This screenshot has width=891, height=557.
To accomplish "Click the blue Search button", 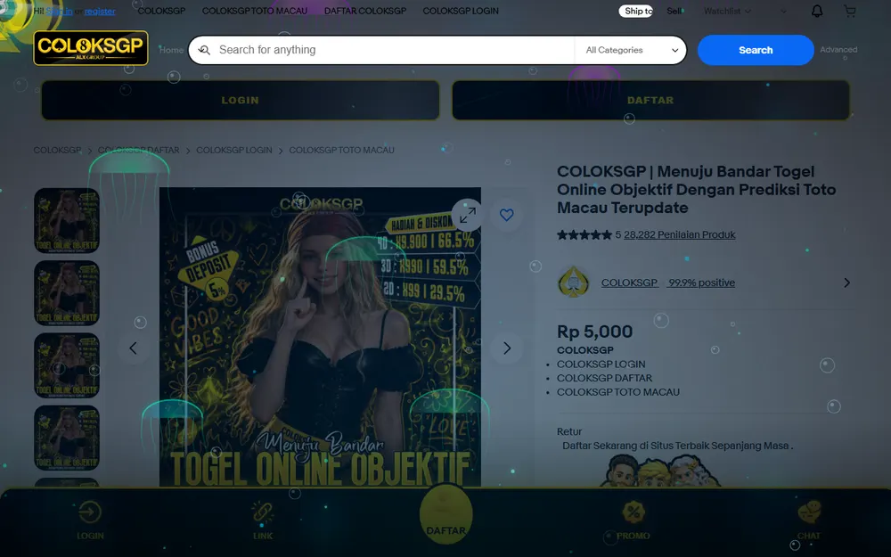I will (x=756, y=50).
